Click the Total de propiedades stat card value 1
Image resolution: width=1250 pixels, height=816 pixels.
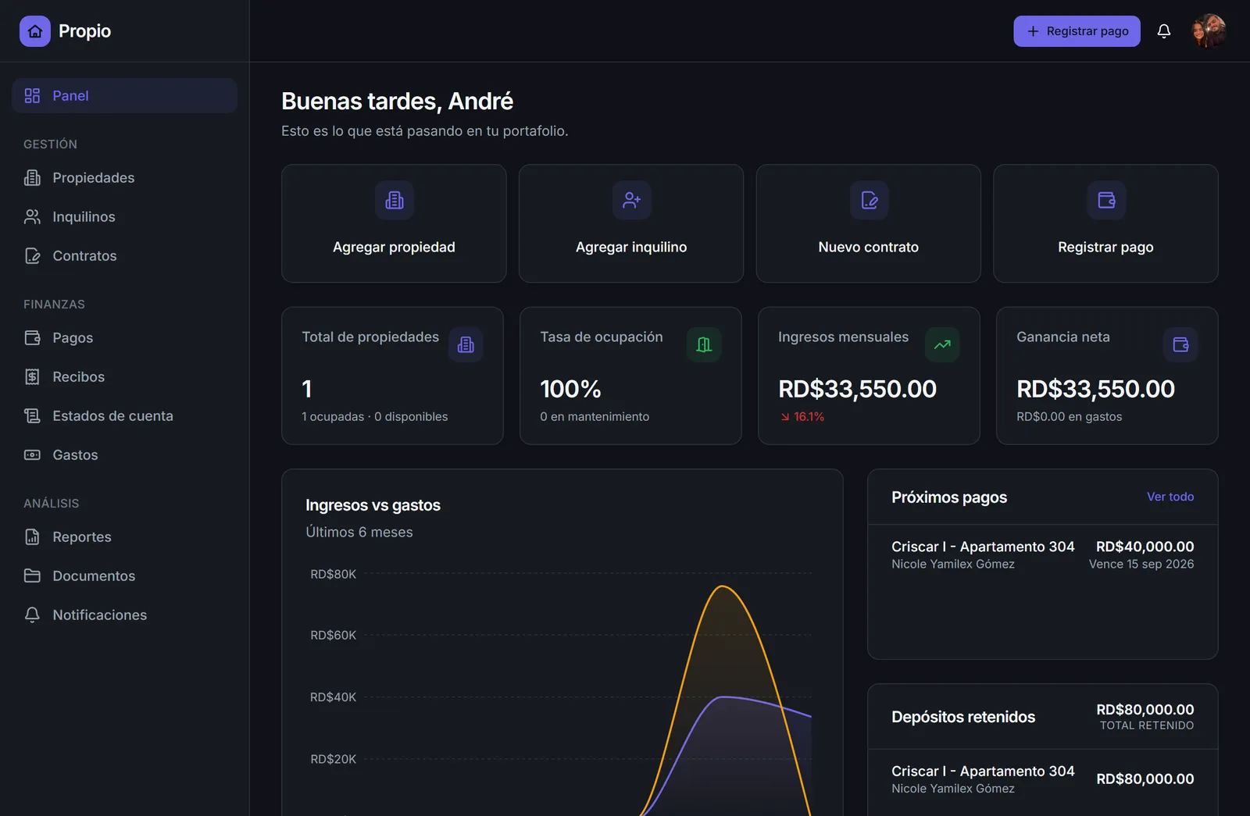(307, 389)
